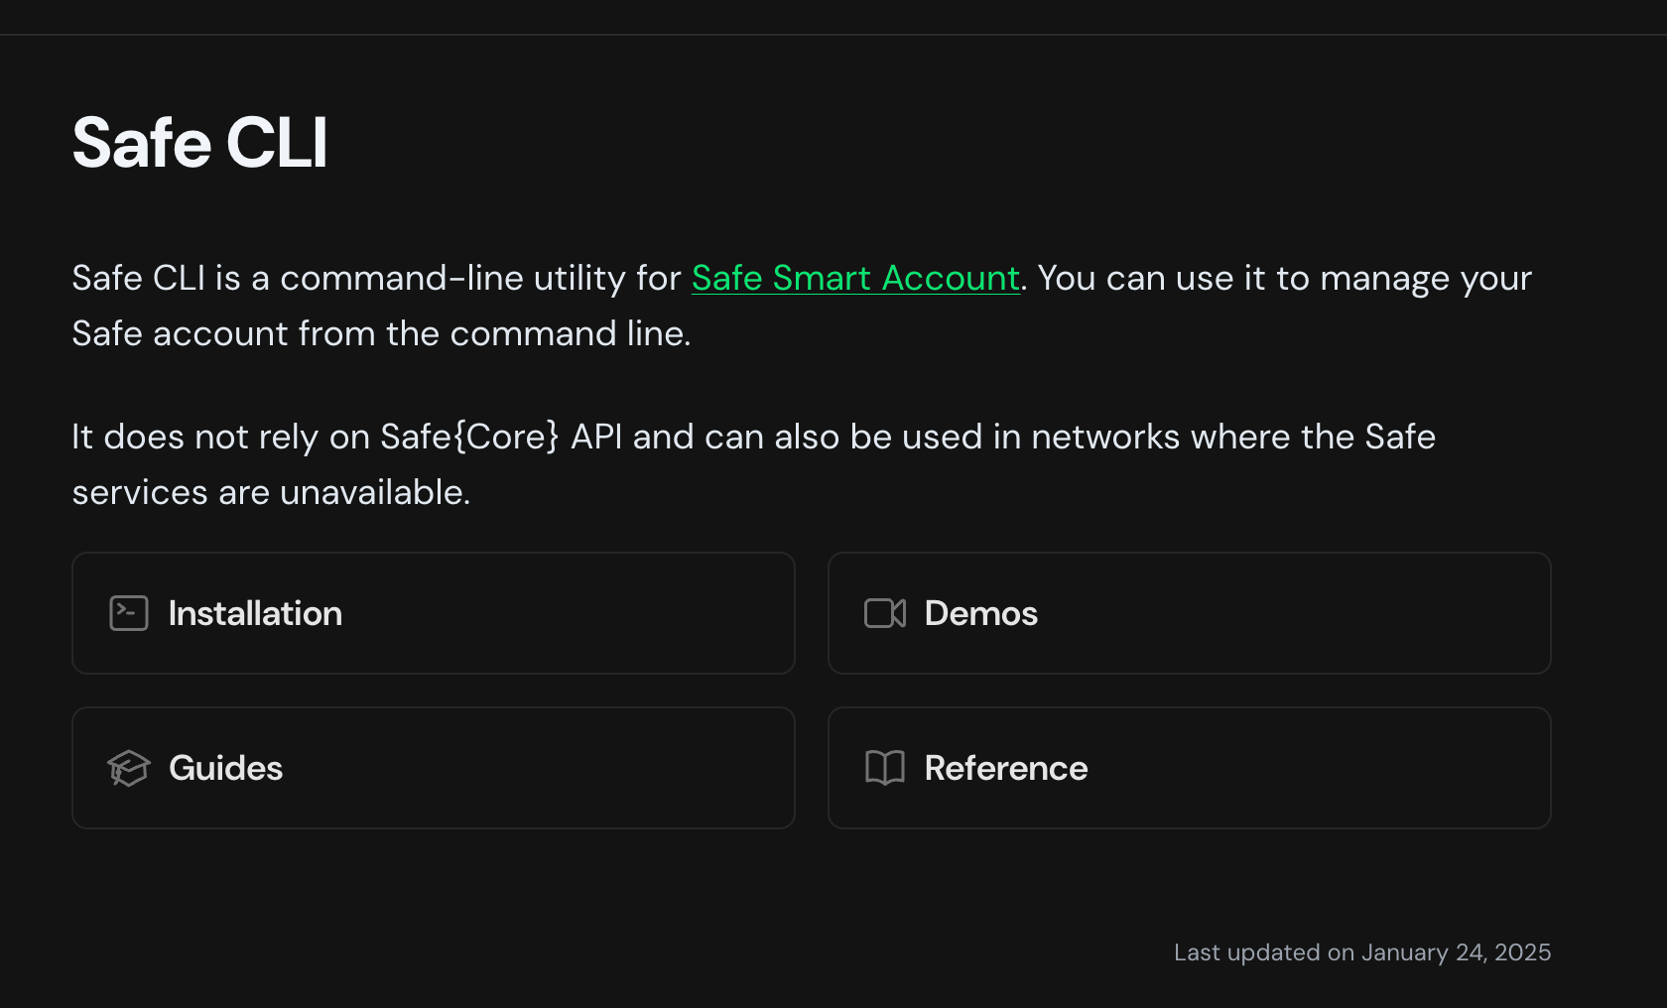
Task: Click the Safe CLI page heading
Action: (x=199, y=143)
